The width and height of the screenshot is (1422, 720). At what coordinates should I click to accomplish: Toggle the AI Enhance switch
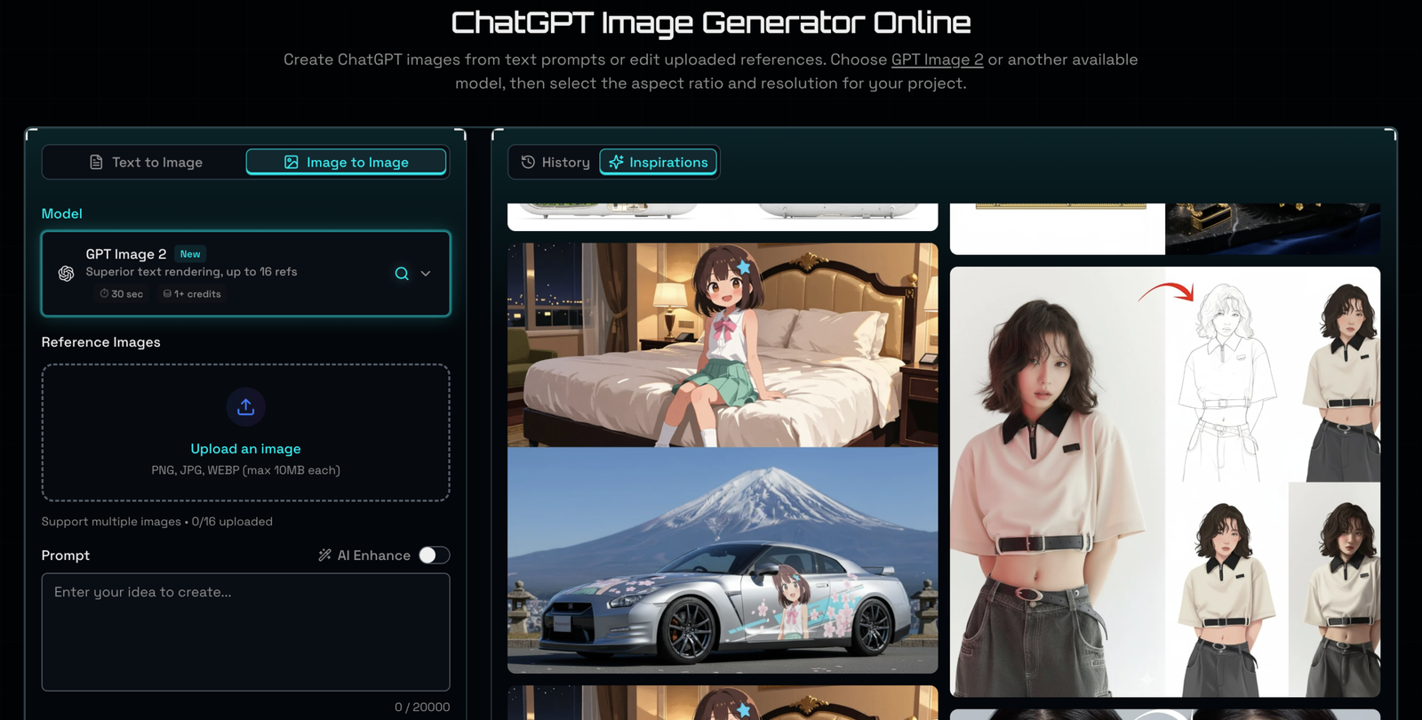435,556
